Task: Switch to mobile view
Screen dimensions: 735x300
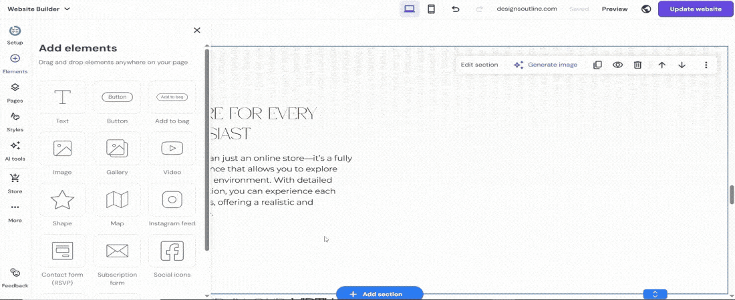Action: [x=431, y=9]
